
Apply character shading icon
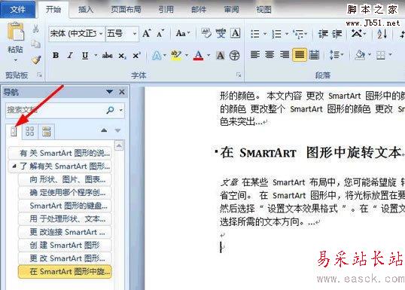(x=220, y=55)
